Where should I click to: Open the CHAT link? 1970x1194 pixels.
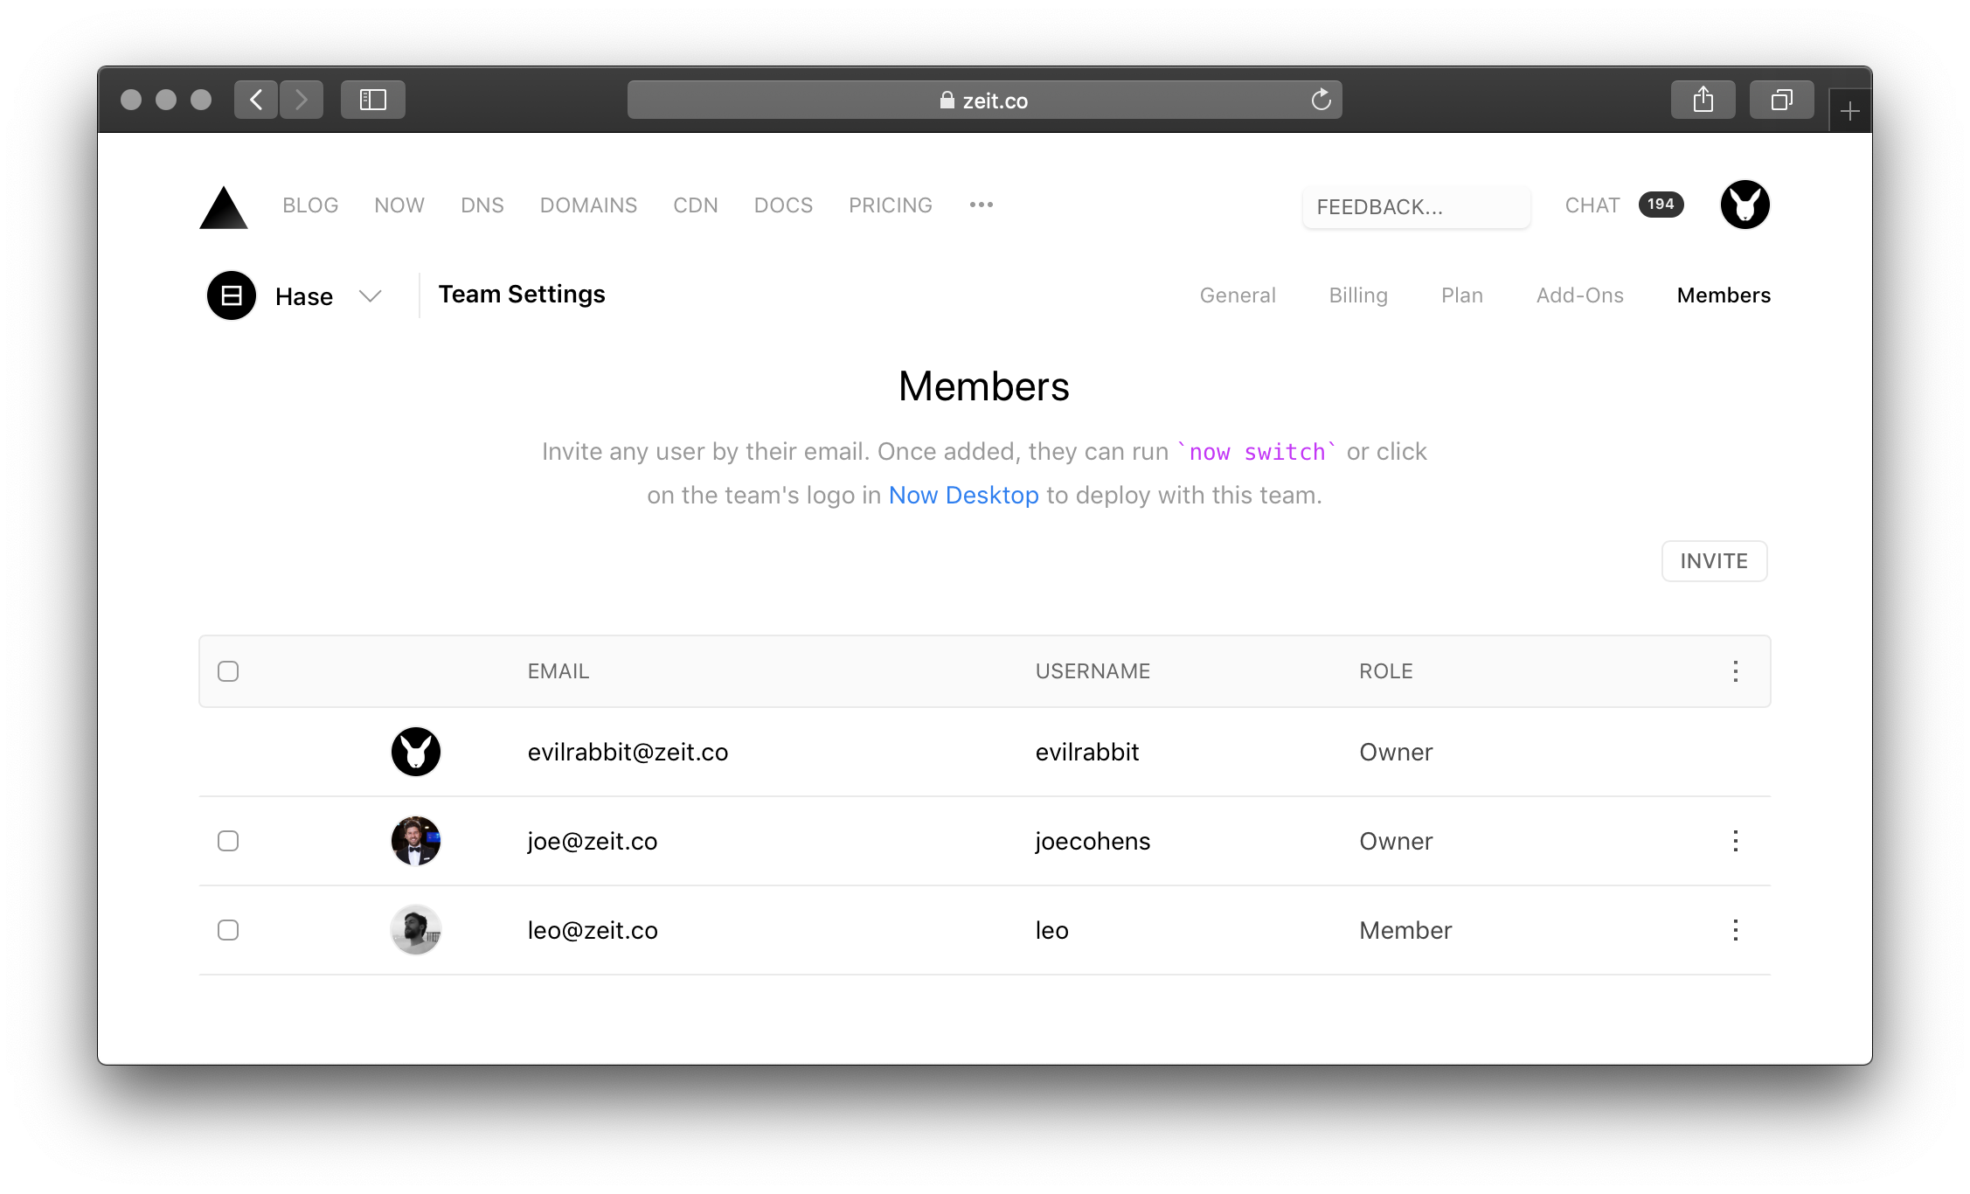1592,205
